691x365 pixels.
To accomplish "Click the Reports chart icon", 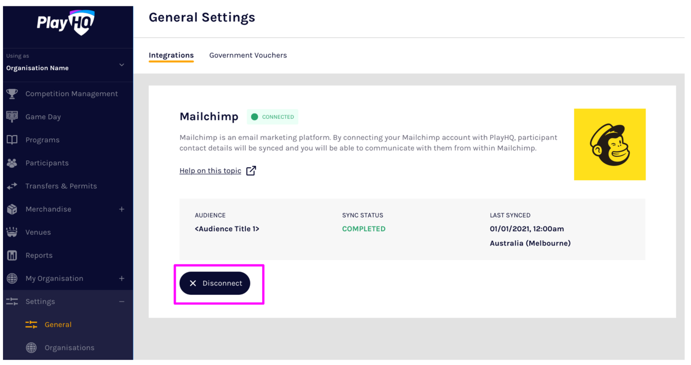I will 12,255.
